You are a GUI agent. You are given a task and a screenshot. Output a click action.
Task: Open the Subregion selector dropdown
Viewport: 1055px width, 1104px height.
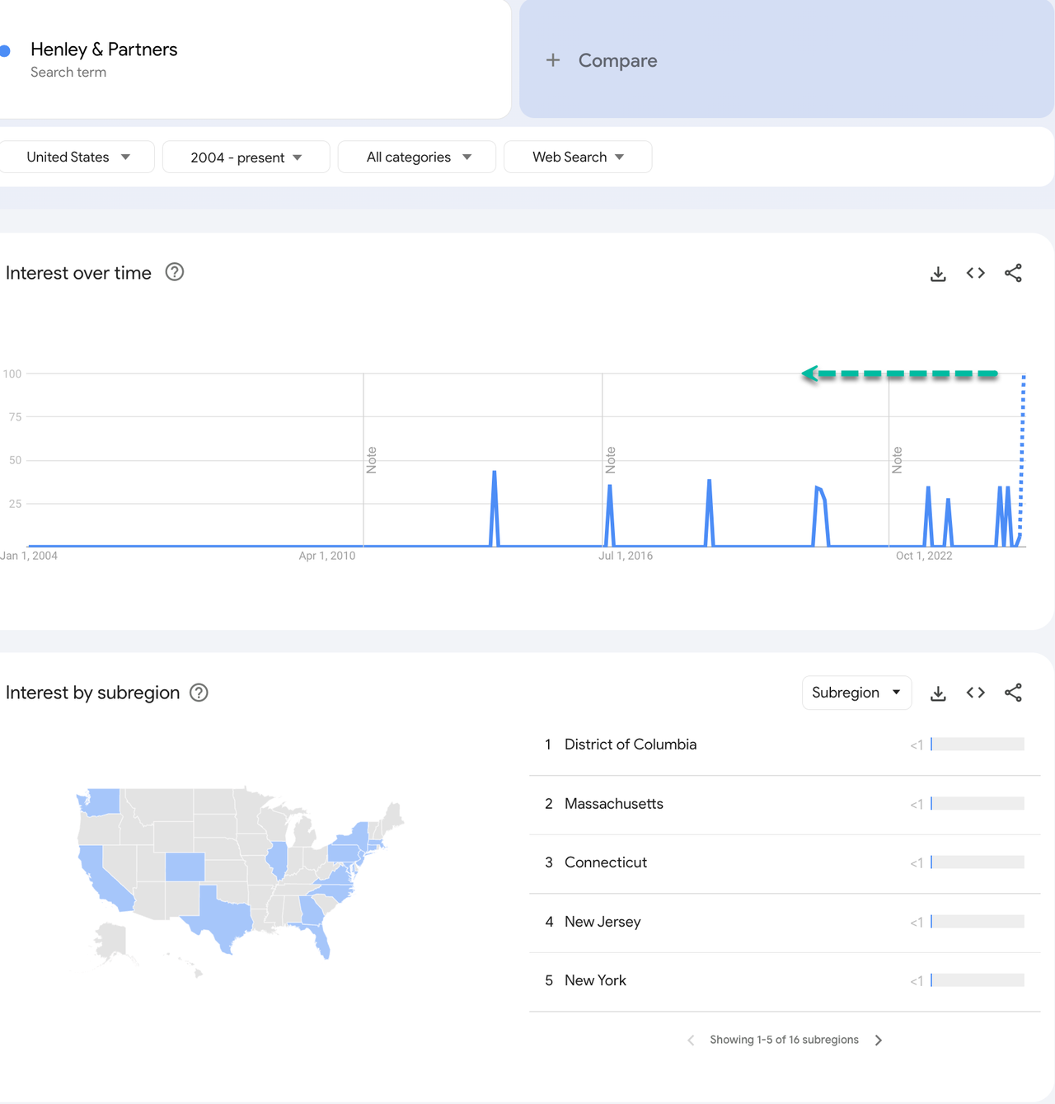856,693
